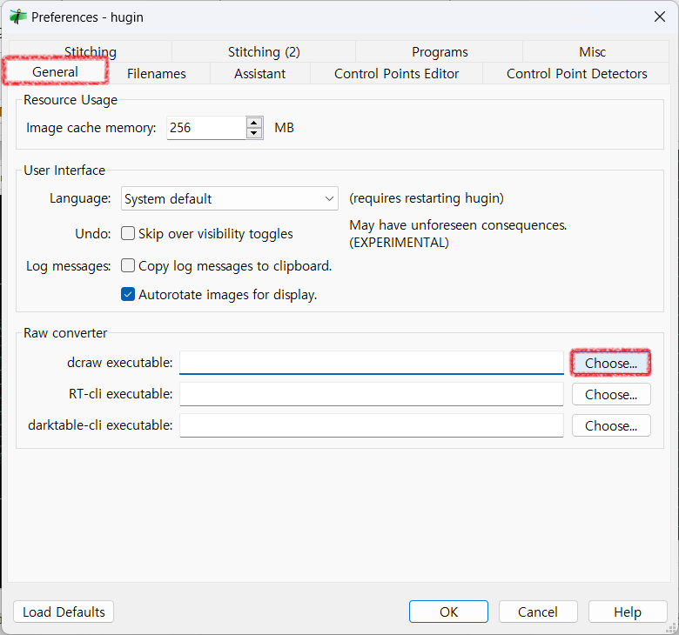Choose the darktable-cli executable file
Screen dimensions: 679x635
tap(611, 425)
